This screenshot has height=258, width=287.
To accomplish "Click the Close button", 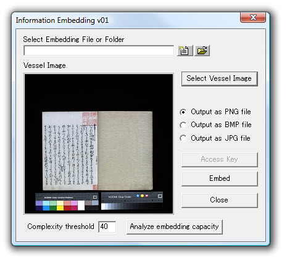I will (x=219, y=201).
